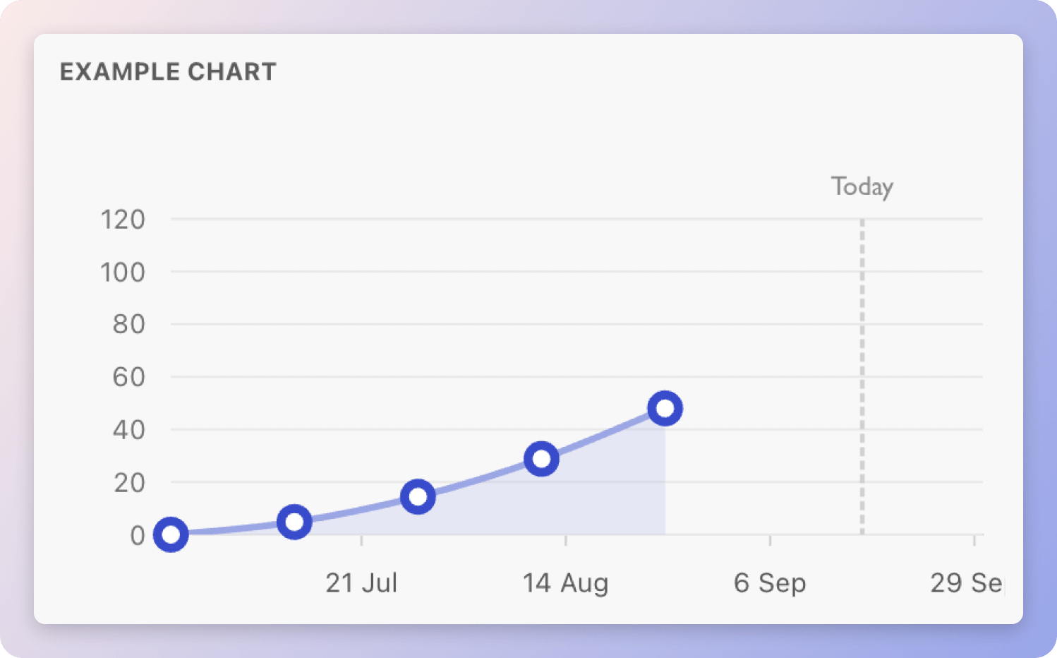1057x658 pixels.
Task: Select the 14 Aug x-axis label
Action: 565,583
